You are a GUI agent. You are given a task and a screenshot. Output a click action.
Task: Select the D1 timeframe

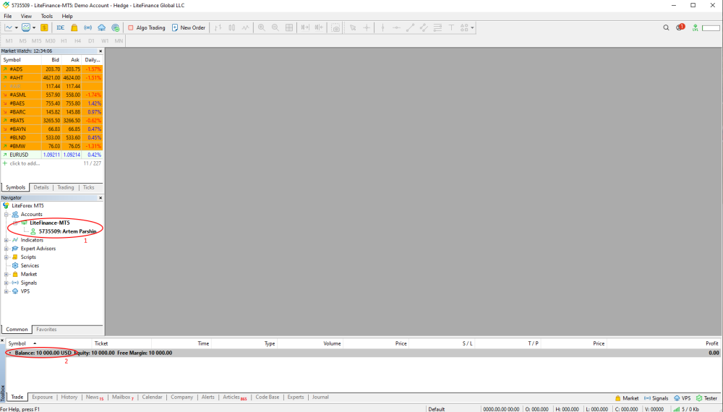91,41
